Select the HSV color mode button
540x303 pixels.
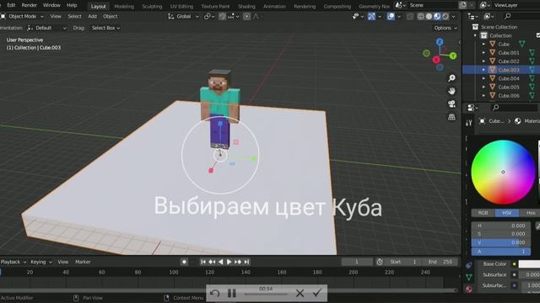point(506,213)
